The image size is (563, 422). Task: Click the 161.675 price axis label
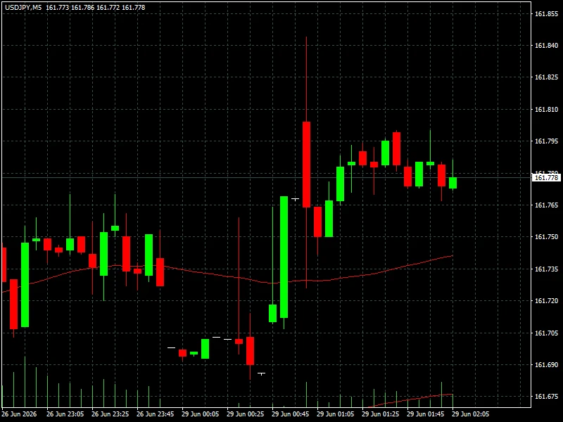pyautogui.click(x=547, y=397)
